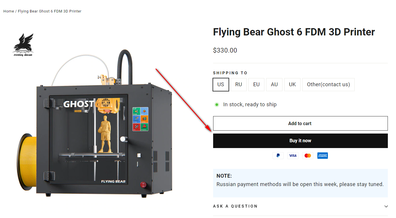Click the Mastercard payment icon
The width and height of the screenshot is (396, 218).
307,156
